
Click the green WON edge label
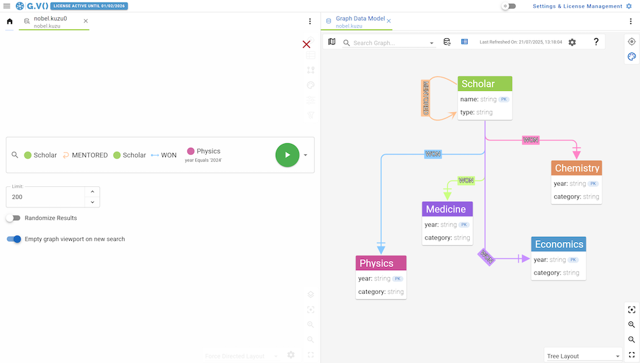[466, 180]
